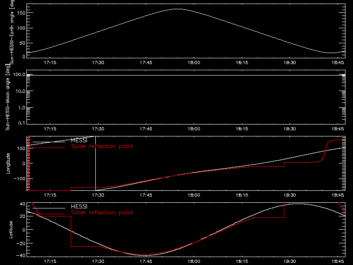The width and height of the screenshot is (353, 265).
Task: Click 18:30 under the Moon angle plot
Action: click(x=290, y=129)
